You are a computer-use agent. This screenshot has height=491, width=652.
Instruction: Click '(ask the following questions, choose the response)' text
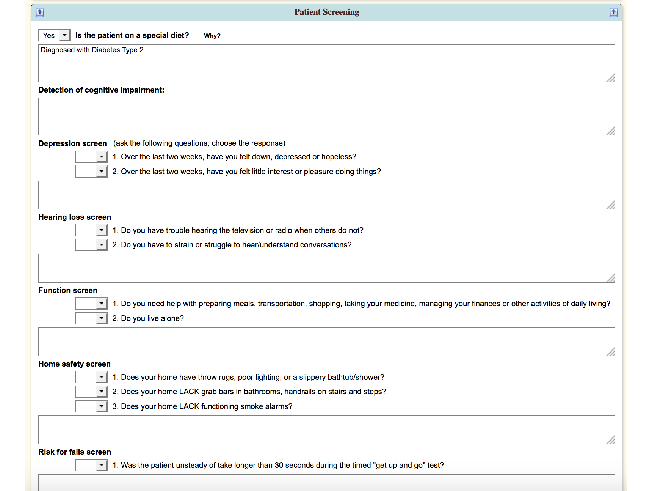(199, 143)
